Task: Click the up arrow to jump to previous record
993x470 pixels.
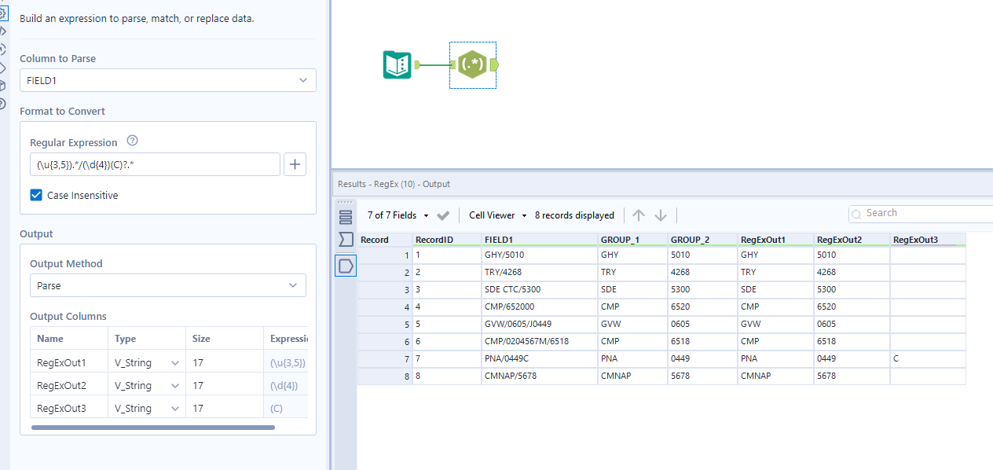Action: (638, 215)
